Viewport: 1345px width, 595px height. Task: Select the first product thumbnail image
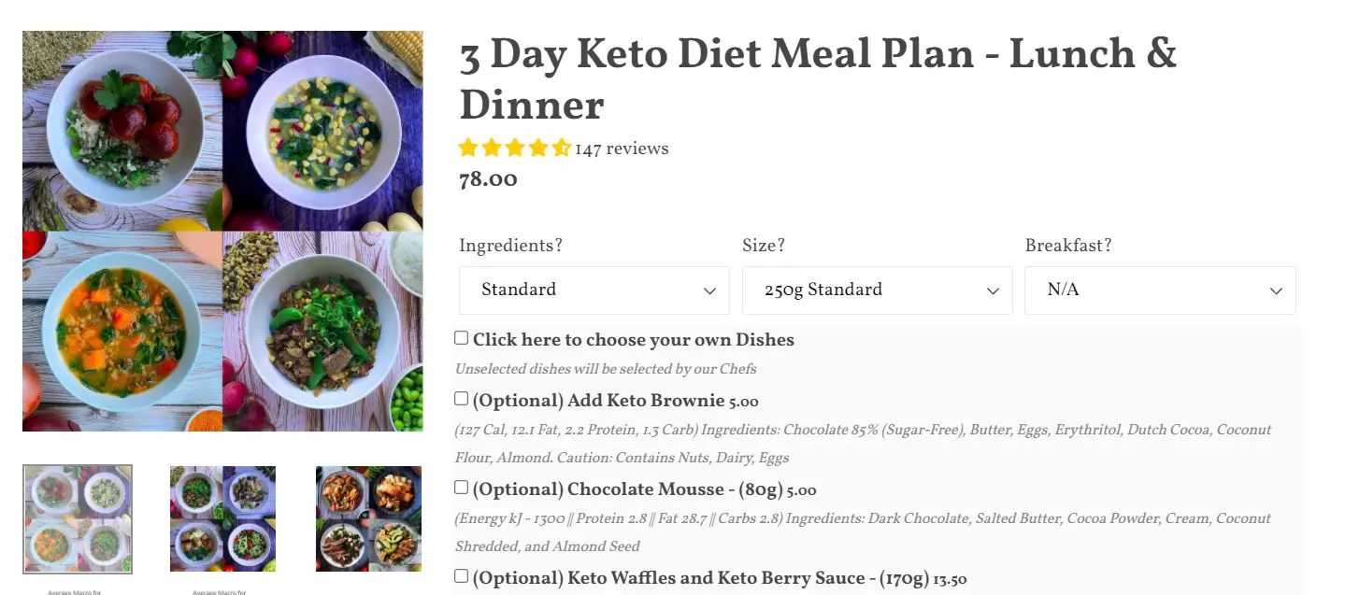(78, 518)
